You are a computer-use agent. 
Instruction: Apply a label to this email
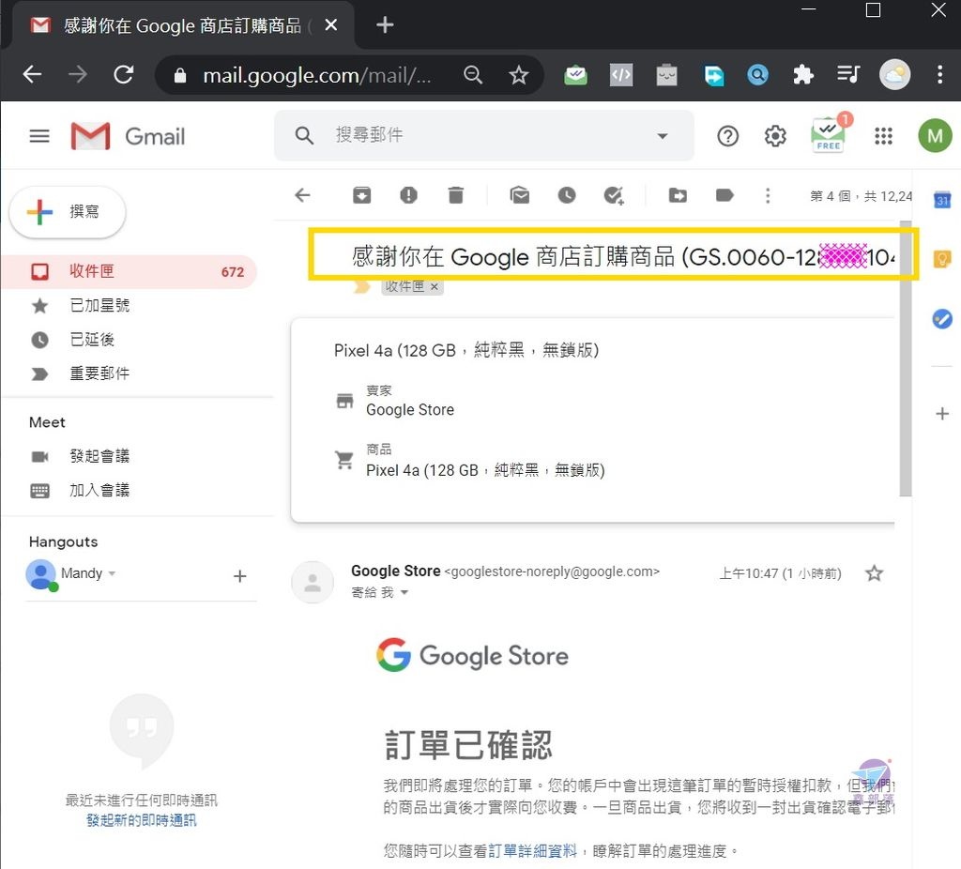pos(725,195)
